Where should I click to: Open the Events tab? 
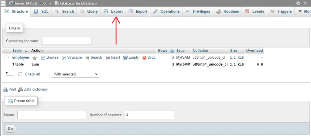pyautogui.click(x=255, y=11)
